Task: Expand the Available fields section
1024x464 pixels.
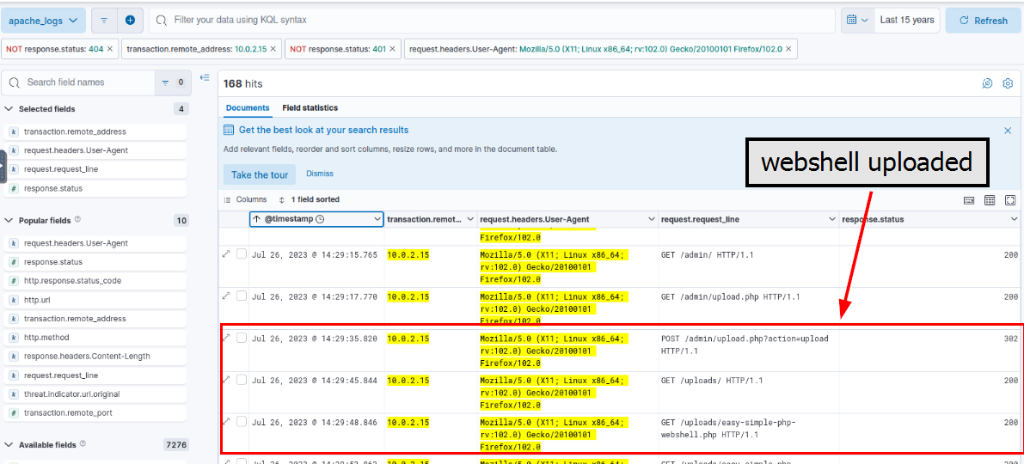Action: coord(9,445)
